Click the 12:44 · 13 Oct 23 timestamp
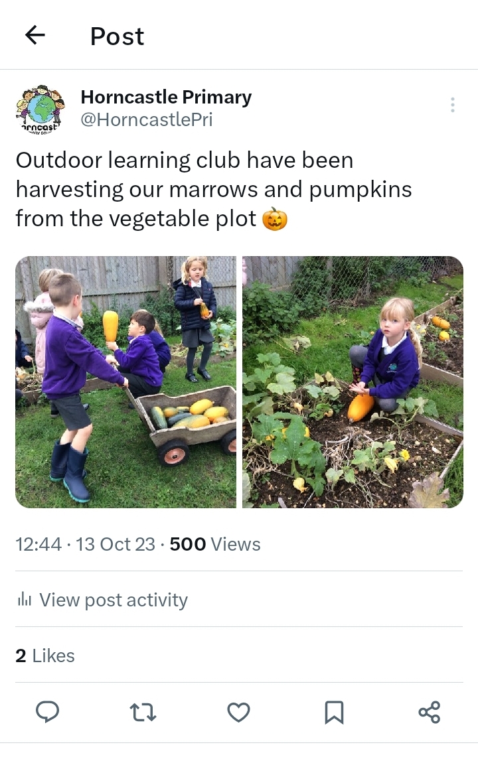 [x=85, y=544]
